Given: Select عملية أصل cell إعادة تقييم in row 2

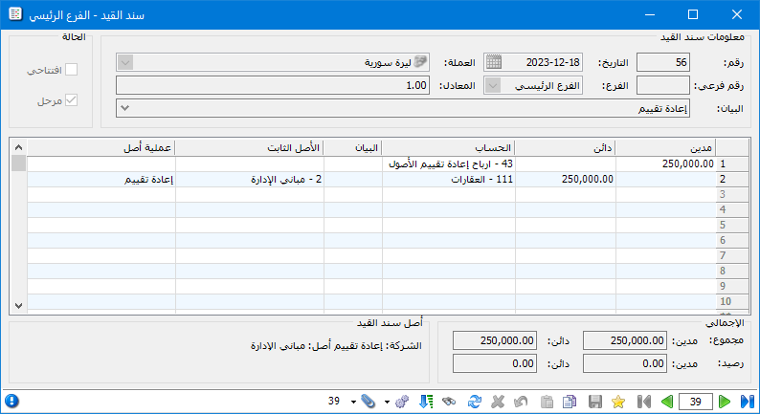Looking at the screenshot, I should point(101,179).
